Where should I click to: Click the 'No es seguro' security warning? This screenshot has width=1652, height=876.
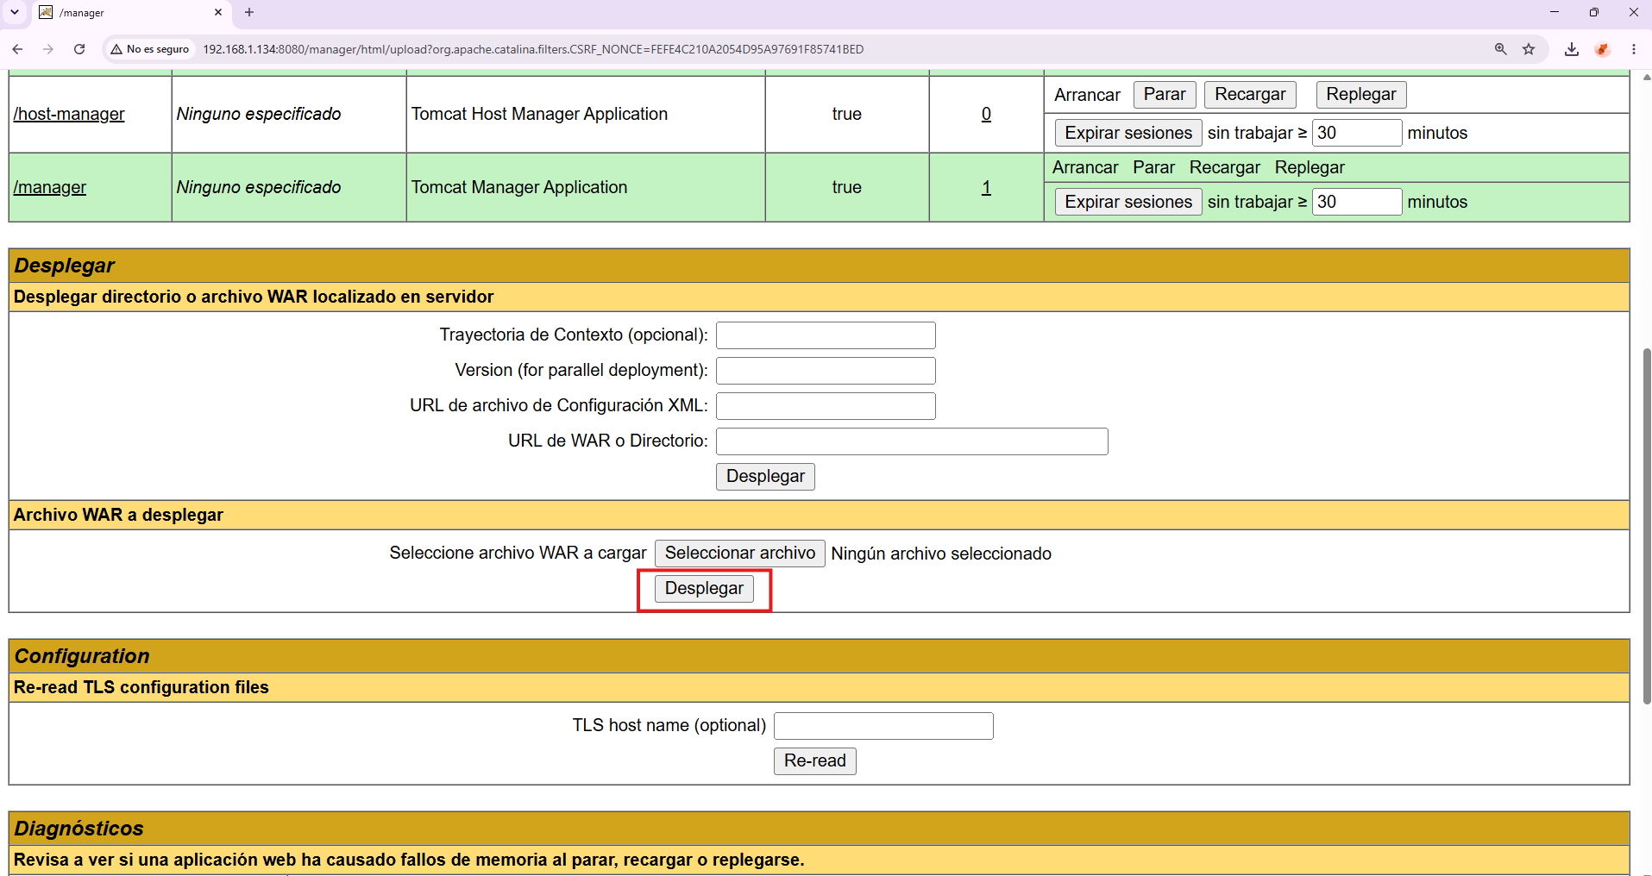150,49
